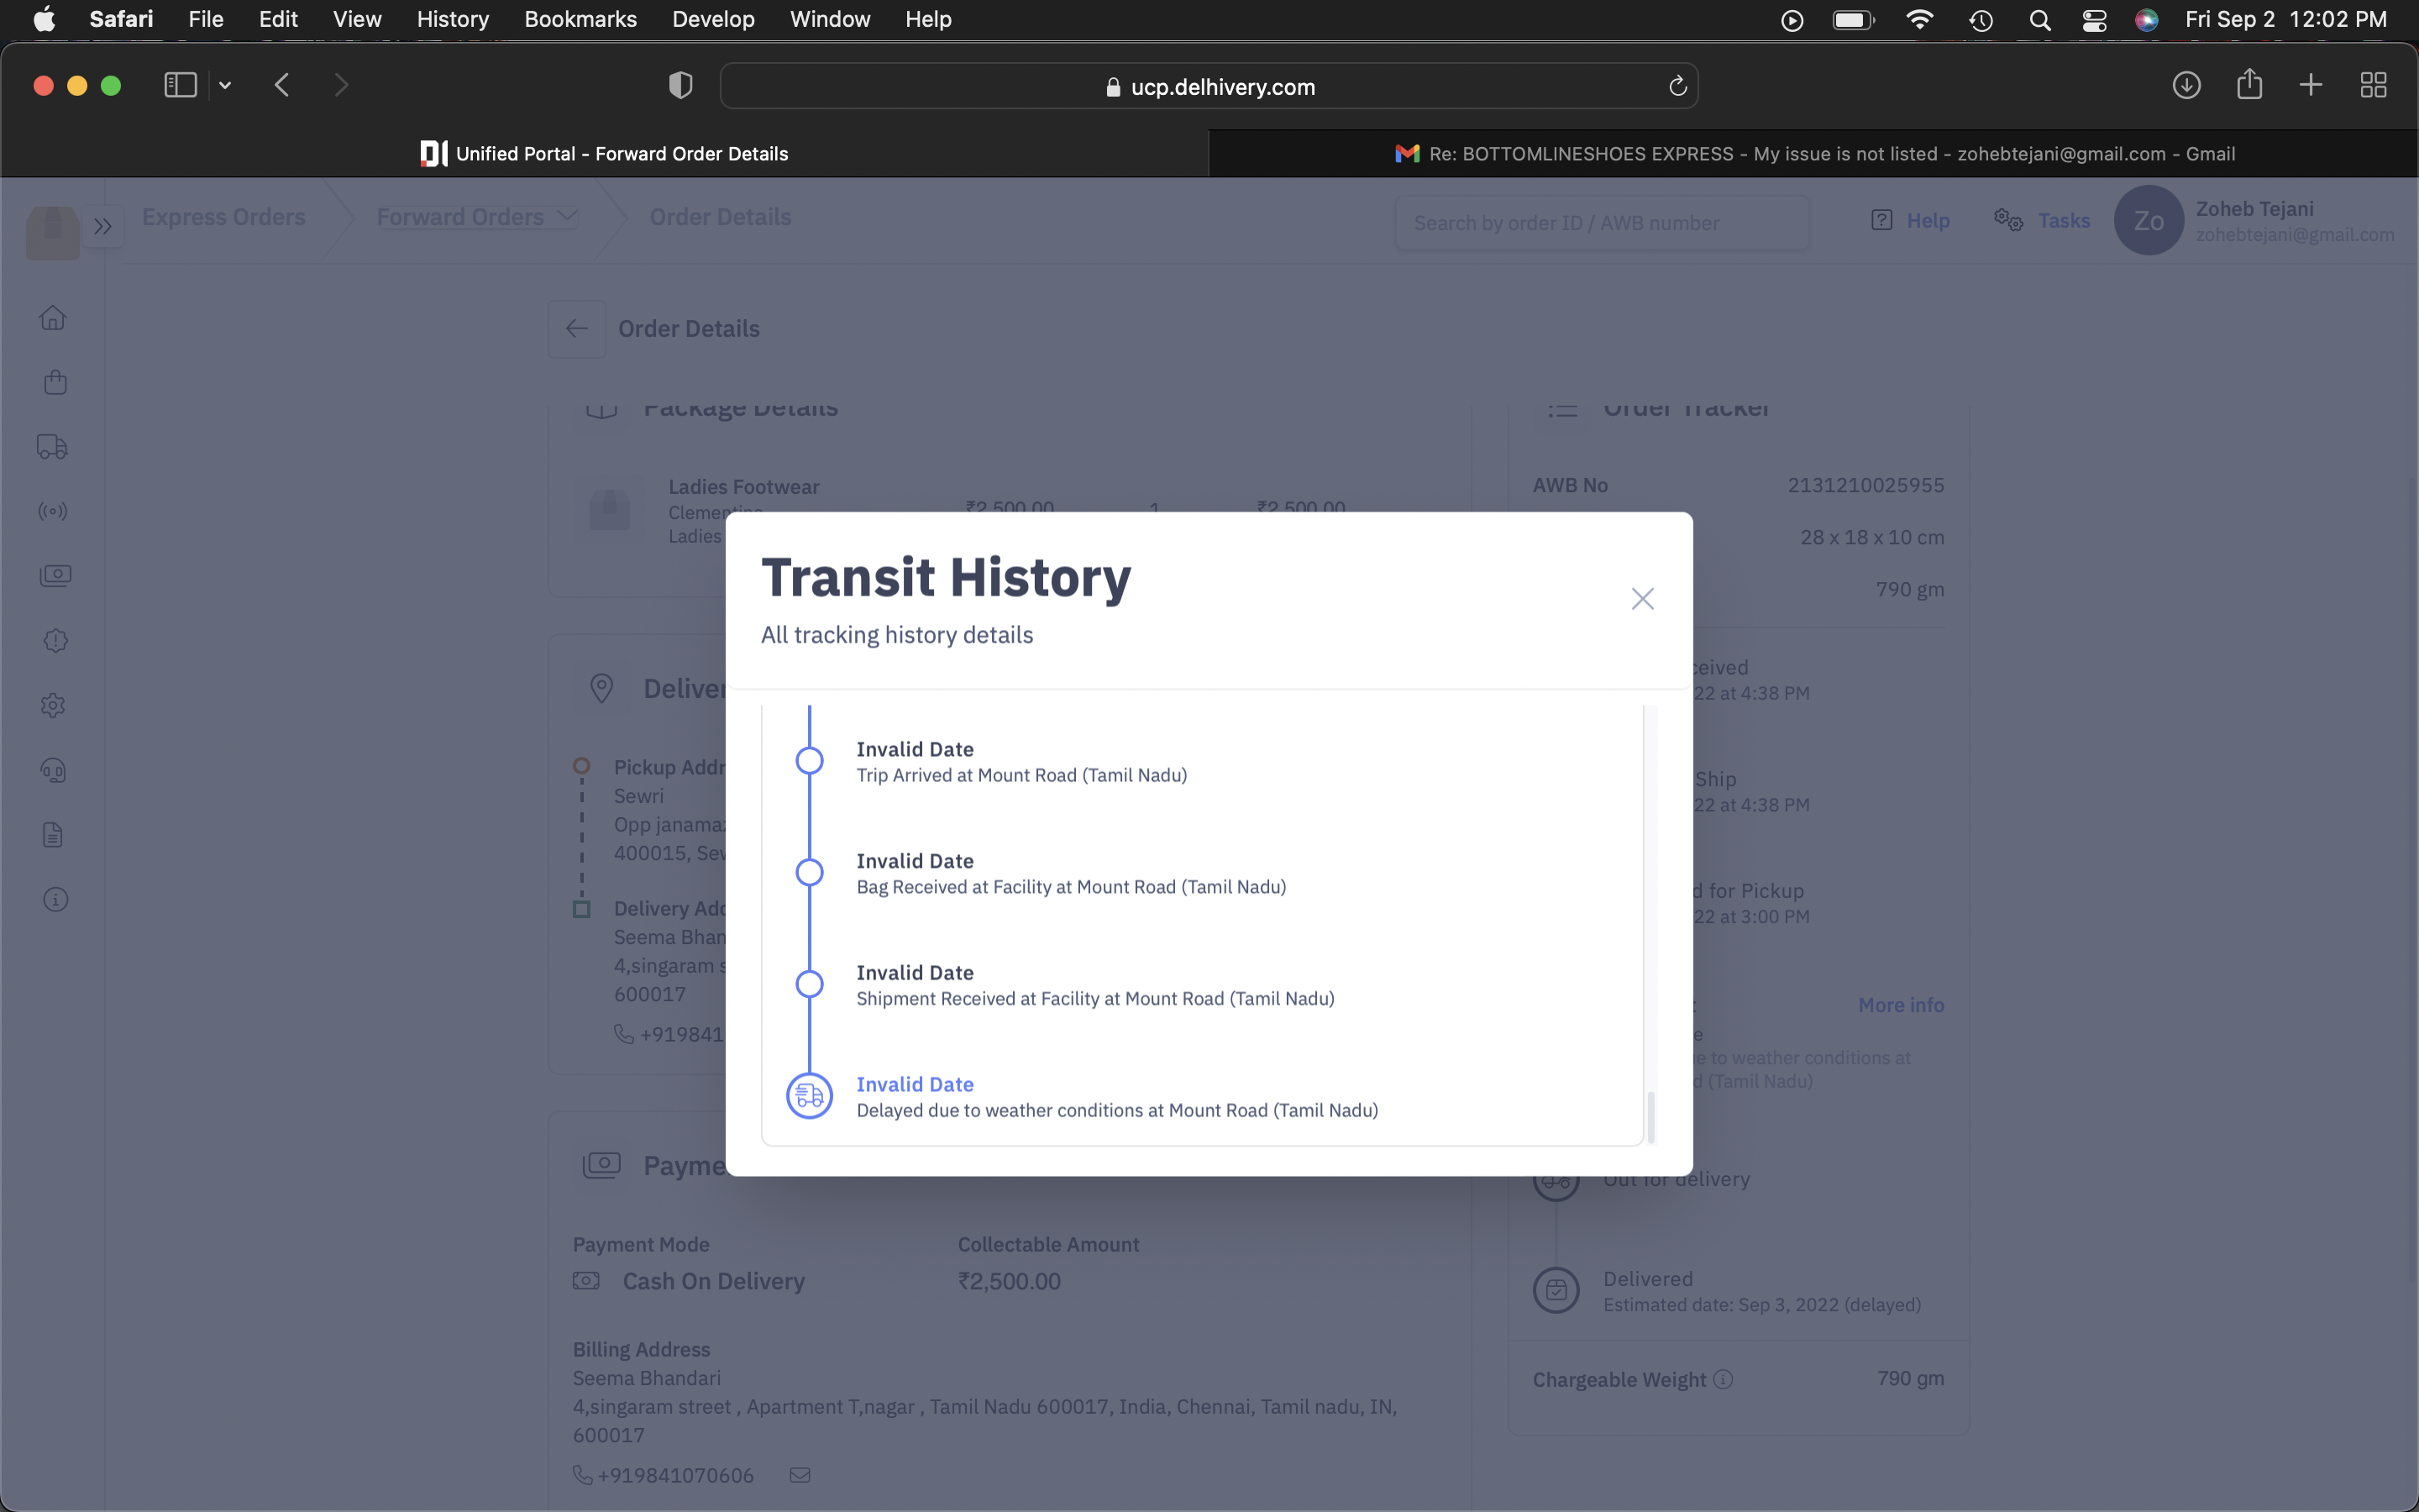Open Safari sidebar options dropdown arrow
2419x1512 pixels.
tap(226, 86)
